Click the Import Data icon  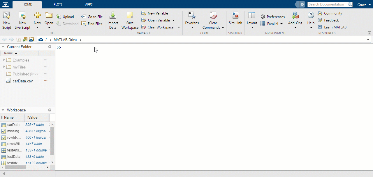(113, 16)
